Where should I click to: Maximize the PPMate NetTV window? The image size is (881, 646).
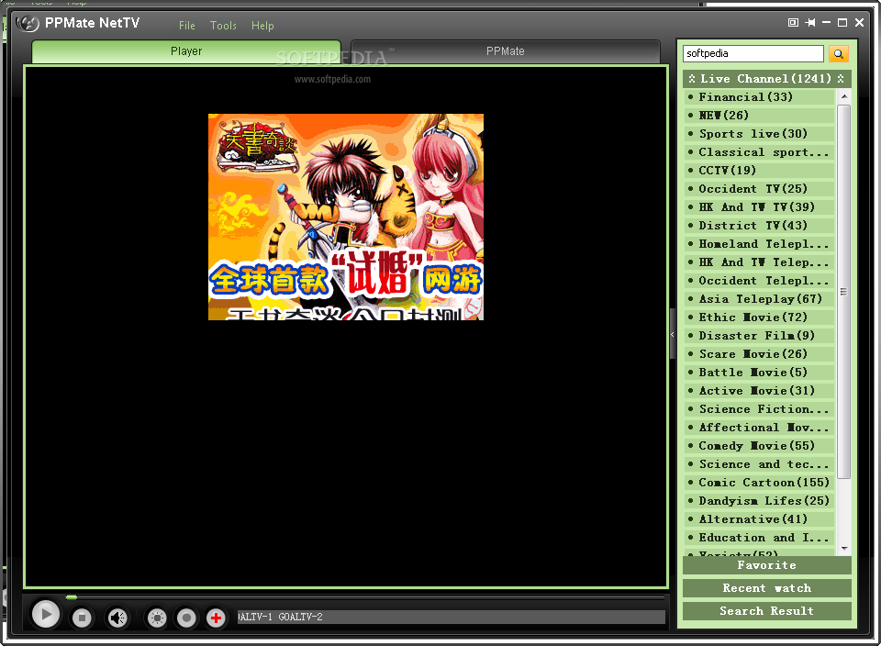(842, 22)
